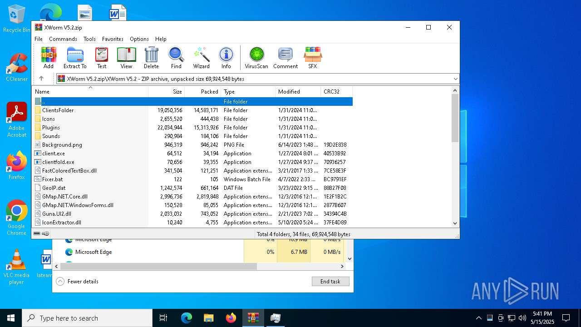Run VirusScan on the archive

[256, 58]
